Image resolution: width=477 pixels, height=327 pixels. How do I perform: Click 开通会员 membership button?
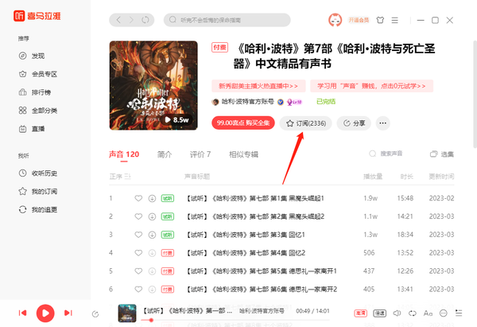359,20
